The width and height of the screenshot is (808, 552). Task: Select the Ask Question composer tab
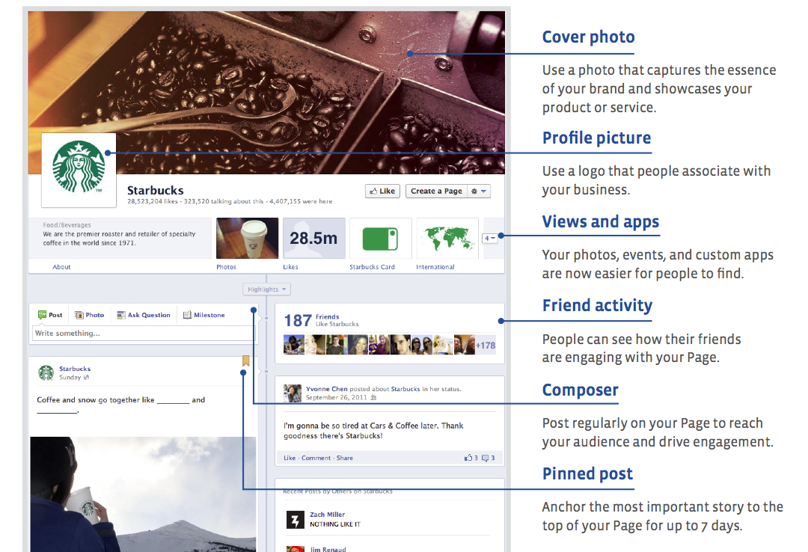(x=143, y=315)
